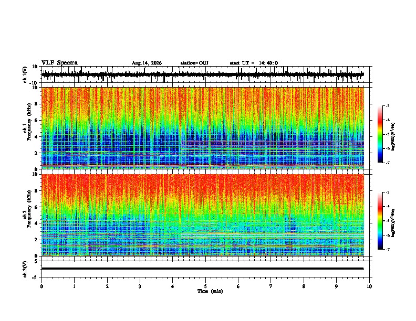Click the "station=OUI" header label
416x321 pixels.
[x=194, y=63]
